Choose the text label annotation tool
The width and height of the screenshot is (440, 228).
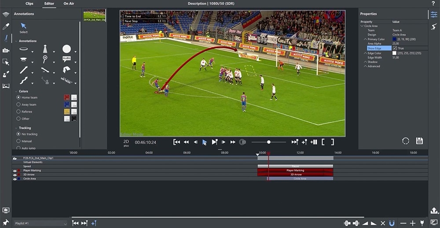click(66, 58)
